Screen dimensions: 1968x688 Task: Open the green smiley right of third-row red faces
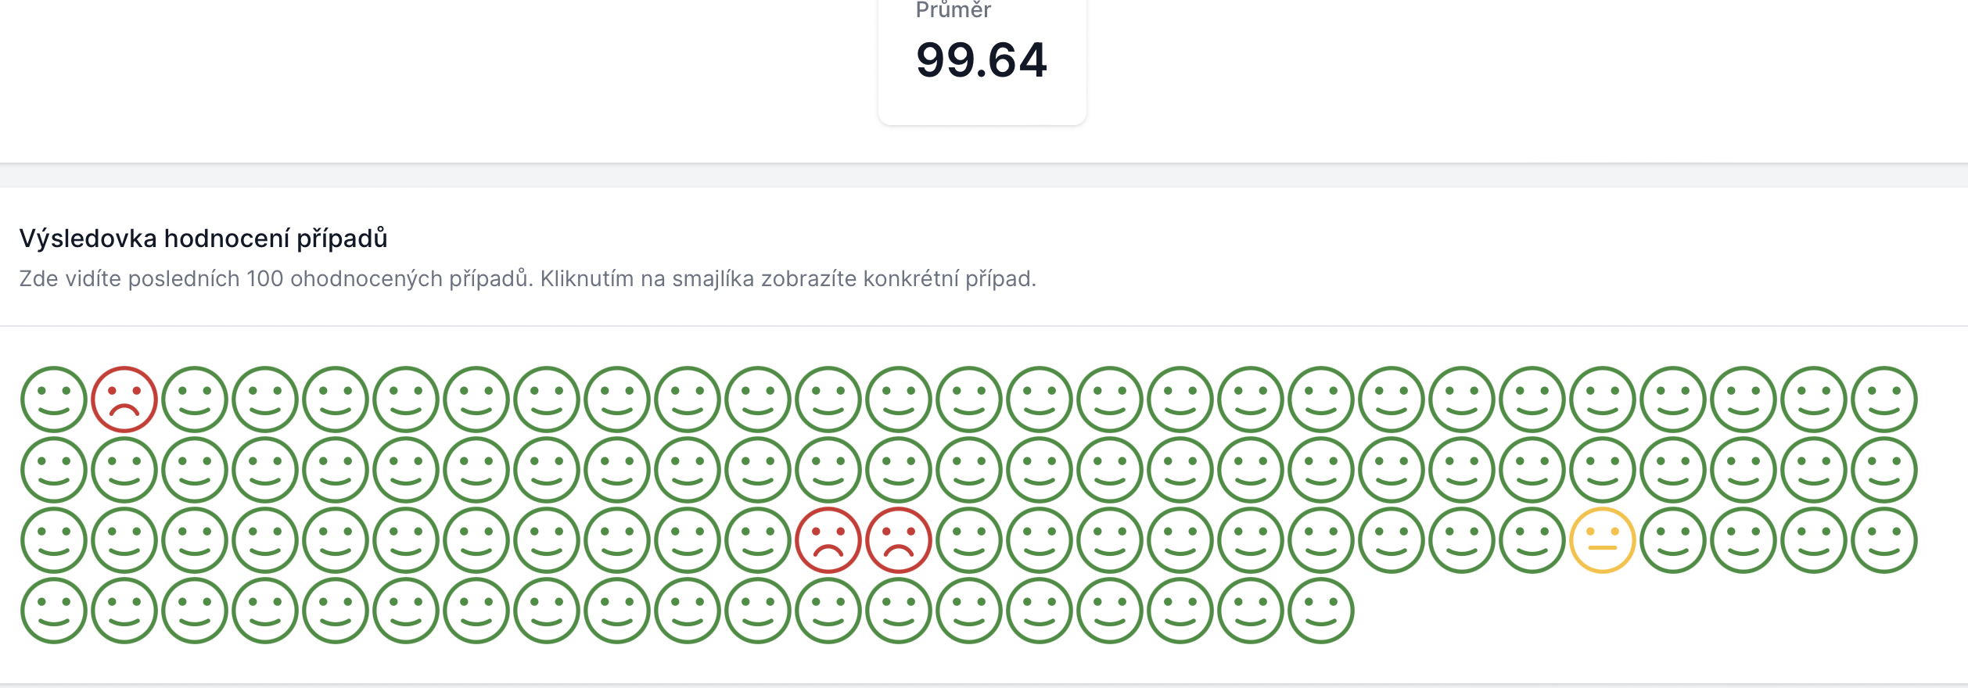pyautogui.click(x=969, y=540)
